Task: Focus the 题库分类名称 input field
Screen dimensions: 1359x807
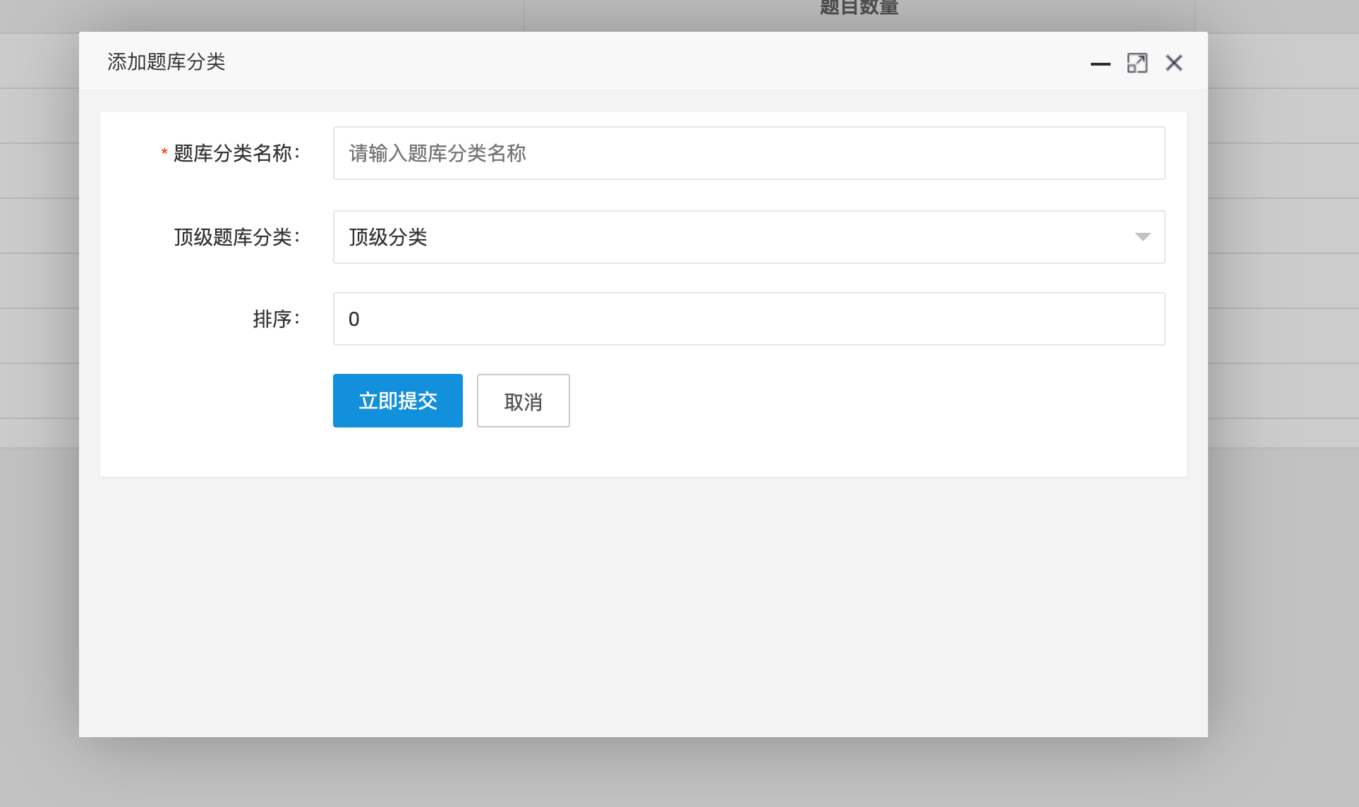Action: (749, 153)
